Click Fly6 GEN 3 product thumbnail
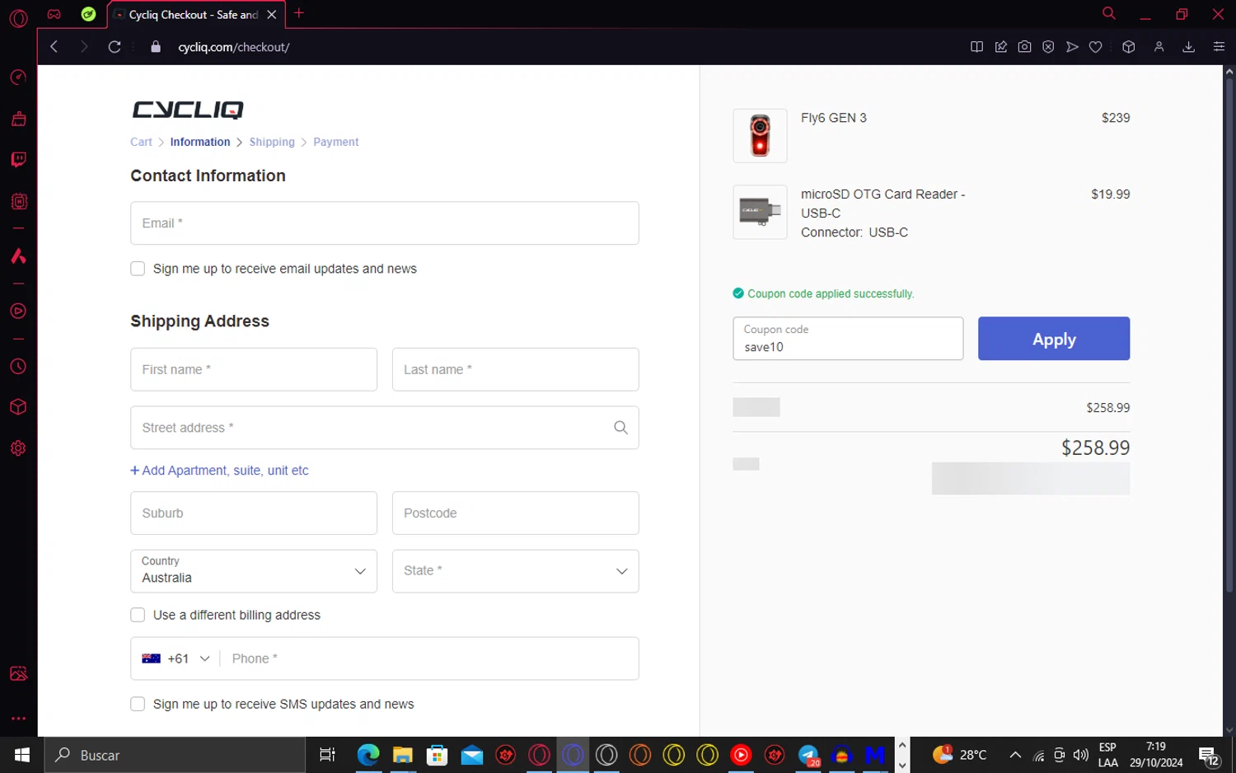 [x=760, y=136]
